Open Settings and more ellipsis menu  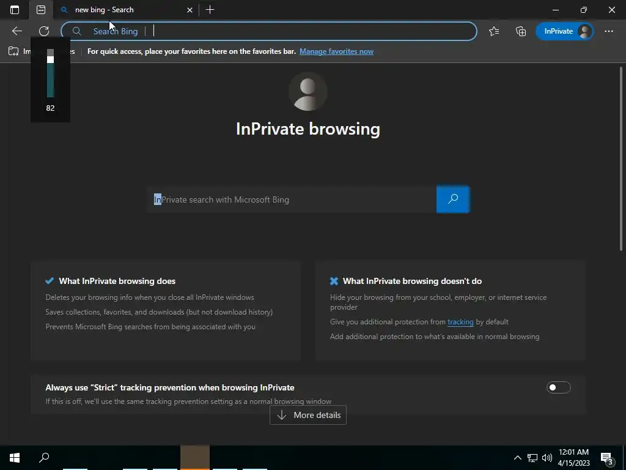[x=608, y=31]
